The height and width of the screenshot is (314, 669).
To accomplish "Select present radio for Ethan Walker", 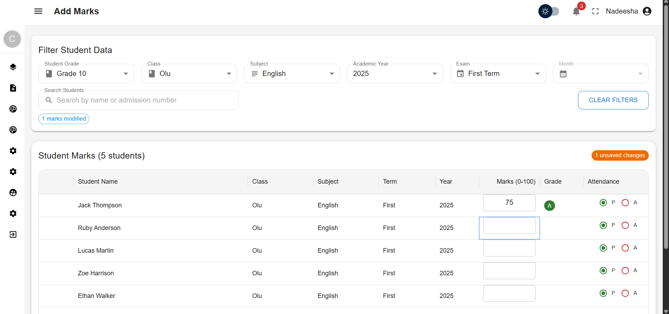I will (x=603, y=293).
